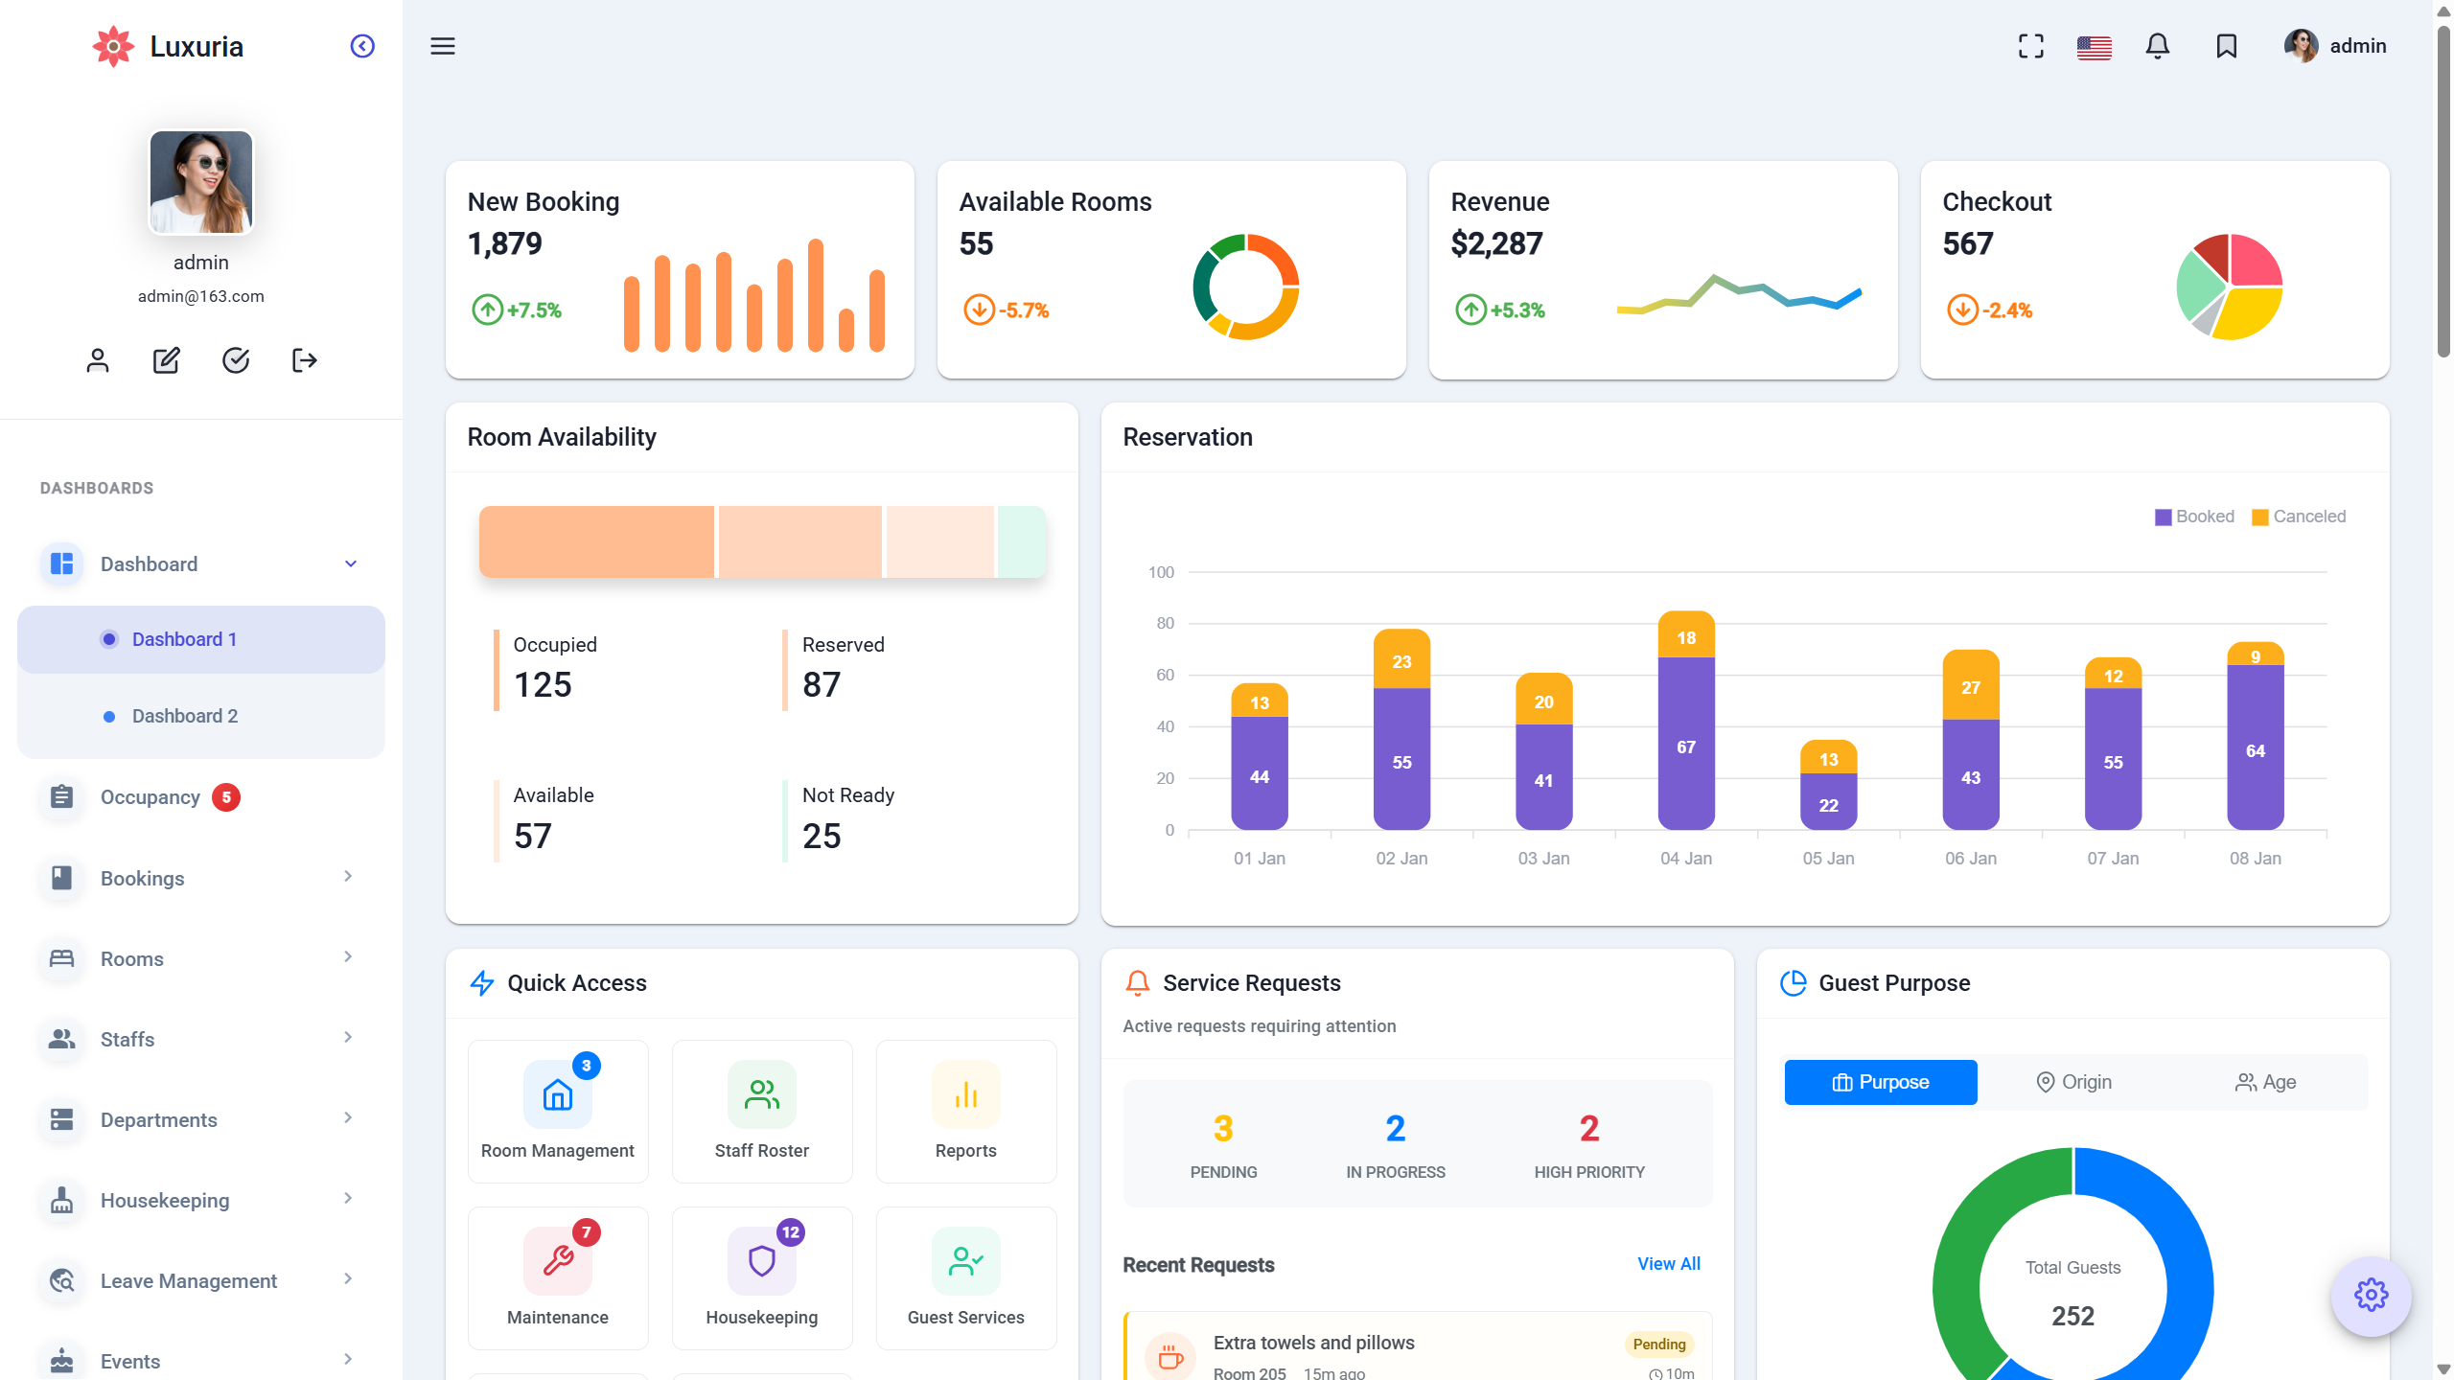Select Dashboard 1 in sidebar
The width and height of the screenshot is (2454, 1380).
coord(201,639)
